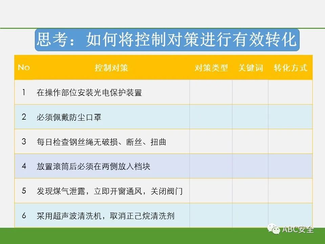Image resolution: width=325 pixels, height=244 pixels.
Task: Click the slide title 思考：如何将控制对策进行有效转化
Action: pos(167,40)
